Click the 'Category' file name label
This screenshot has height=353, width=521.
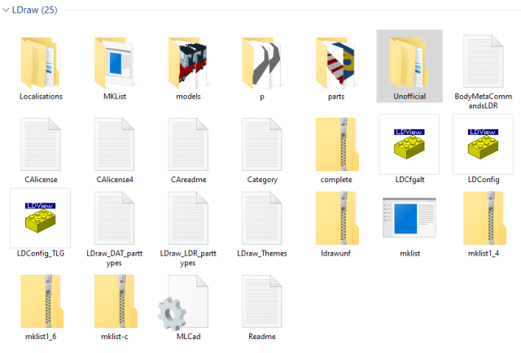[262, 180]
